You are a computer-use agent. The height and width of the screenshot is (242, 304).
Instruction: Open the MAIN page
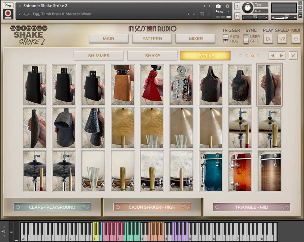point(108,39)
